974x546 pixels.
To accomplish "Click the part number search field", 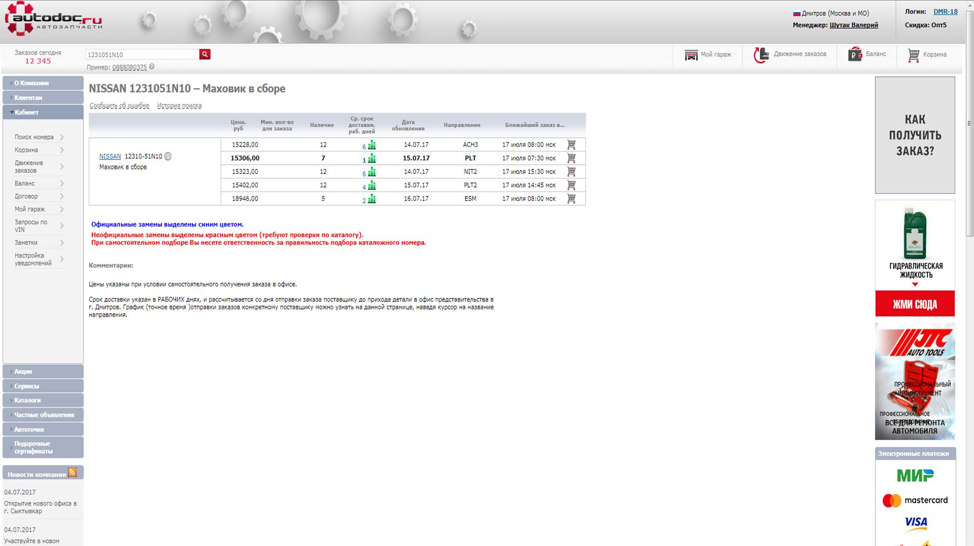I will [143, 54].
